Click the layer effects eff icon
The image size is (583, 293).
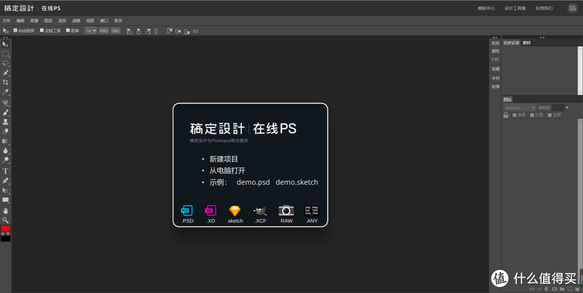[539, 289]
